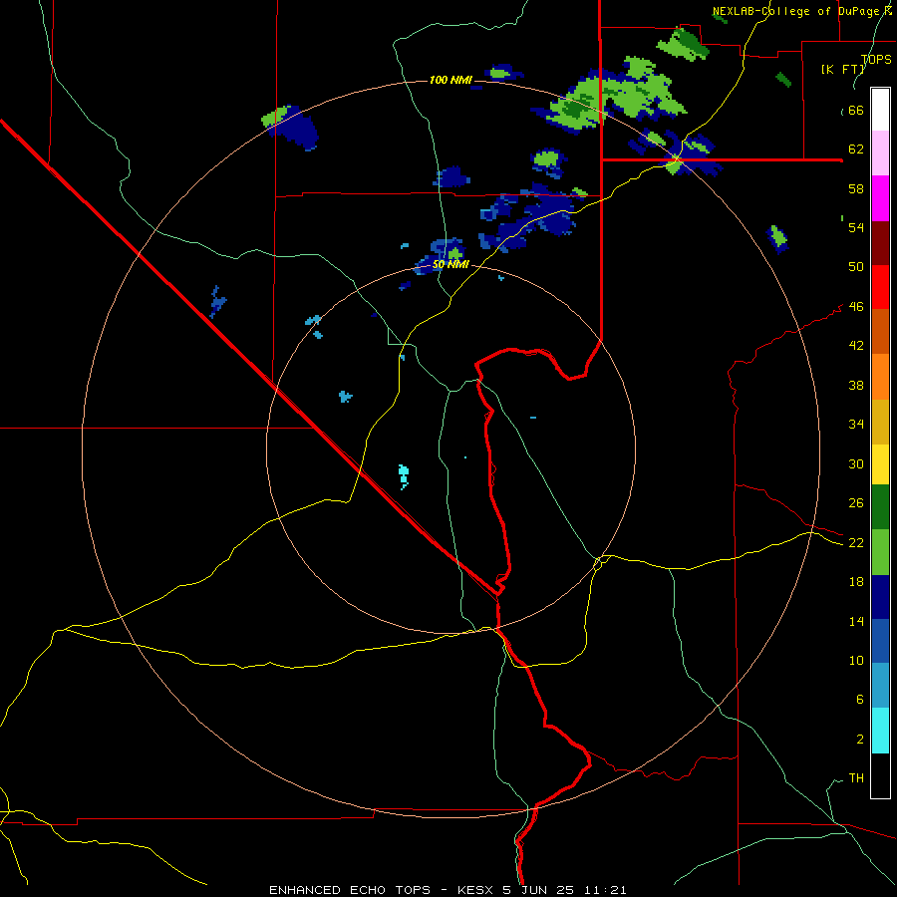Select the light pink legend color band
The image size is (897, 897).
coord(880,153)
